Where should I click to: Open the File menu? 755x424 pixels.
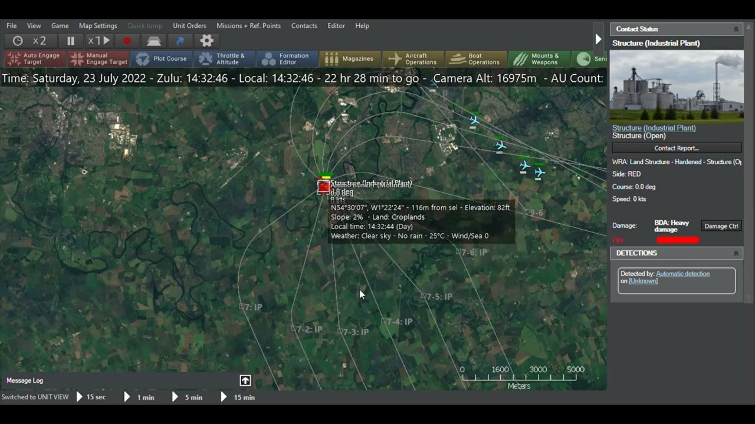[12, 26]
